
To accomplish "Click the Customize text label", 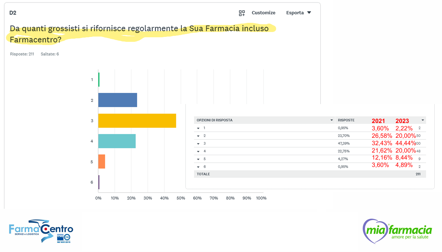I will 263,13.
